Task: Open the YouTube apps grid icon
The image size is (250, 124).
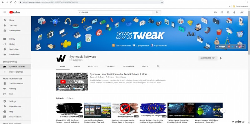Action: (x=222, y=12)
